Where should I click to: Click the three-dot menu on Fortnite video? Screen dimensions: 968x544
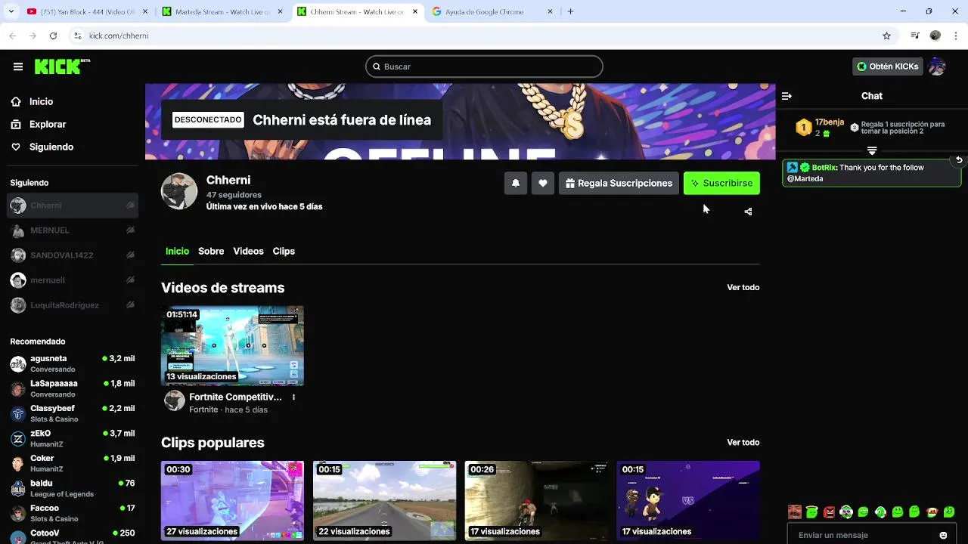(293, 397)
